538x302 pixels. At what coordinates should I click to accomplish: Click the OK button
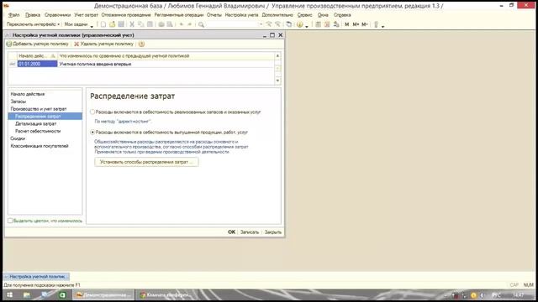[x=232, y=232]
